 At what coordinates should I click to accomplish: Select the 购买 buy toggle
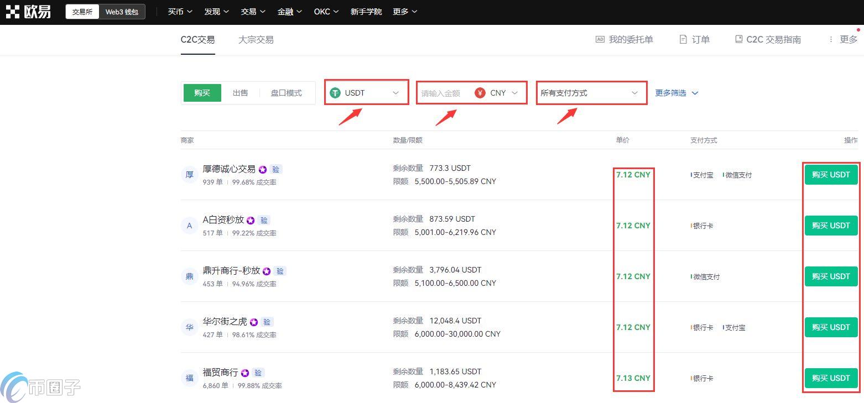click(202, 93)
